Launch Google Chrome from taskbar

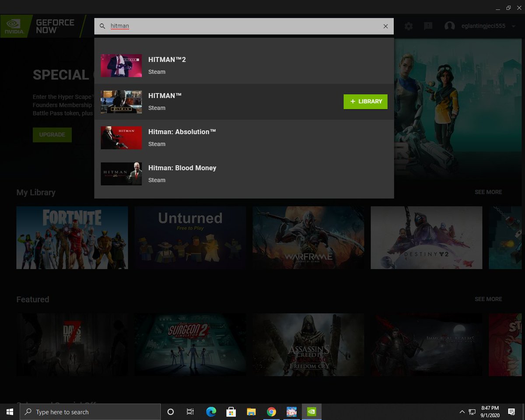[271, 412]
